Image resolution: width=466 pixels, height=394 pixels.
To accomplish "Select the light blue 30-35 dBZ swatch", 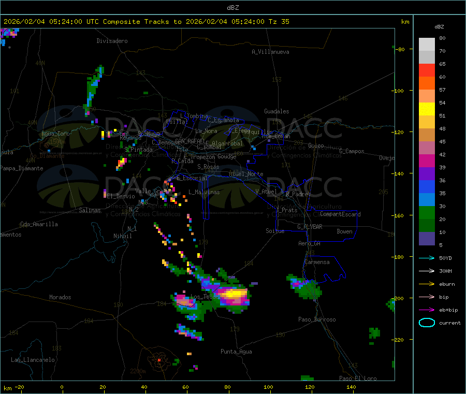I will [427, 199].
